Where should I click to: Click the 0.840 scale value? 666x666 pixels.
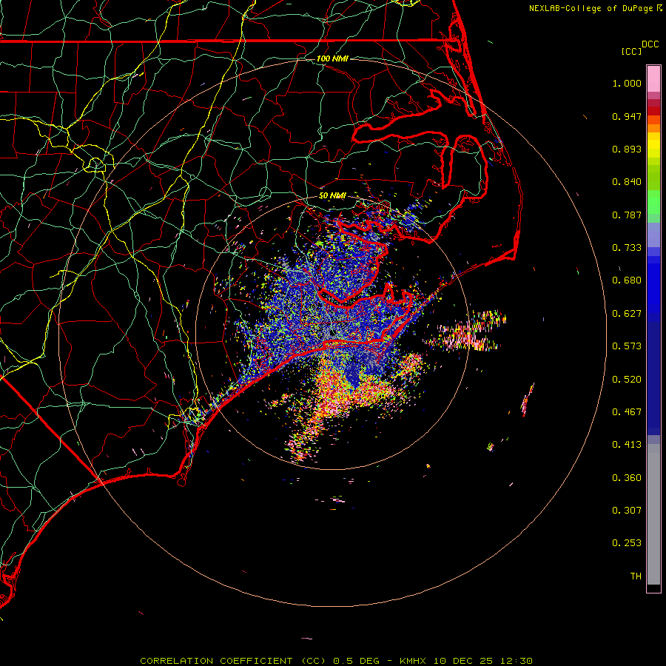627,182
